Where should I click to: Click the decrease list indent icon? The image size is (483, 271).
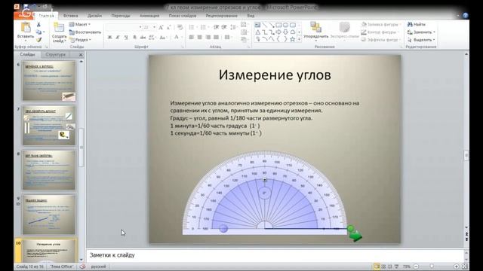coord(217,28)
